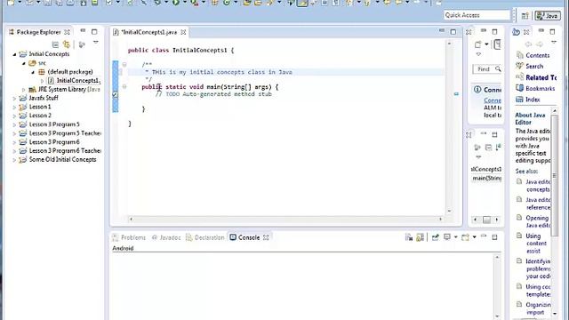Click the editor horizontal scrollbar
Viewport: 569px width, 320px height.
(x=286, y=220)
